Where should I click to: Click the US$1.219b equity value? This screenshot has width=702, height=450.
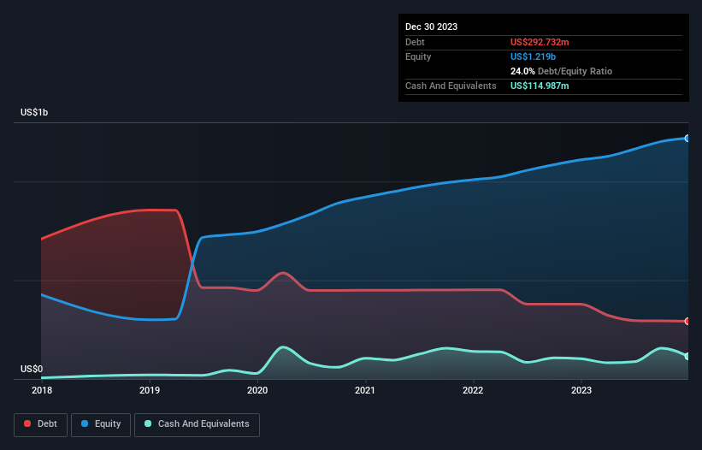click(x=533, y=56)
